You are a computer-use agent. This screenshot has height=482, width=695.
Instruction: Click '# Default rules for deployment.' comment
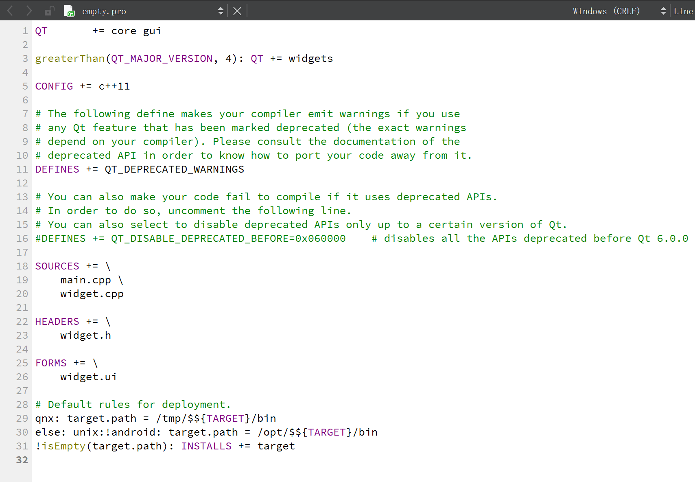133,405
